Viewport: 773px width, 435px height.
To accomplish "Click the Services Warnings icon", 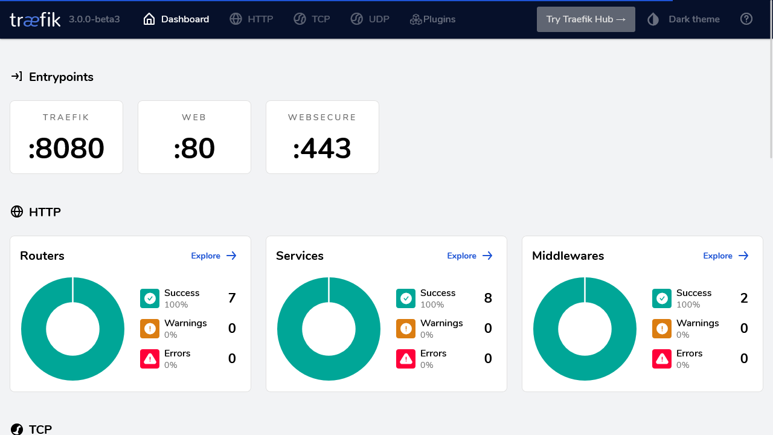I will (x=406, y=329).
